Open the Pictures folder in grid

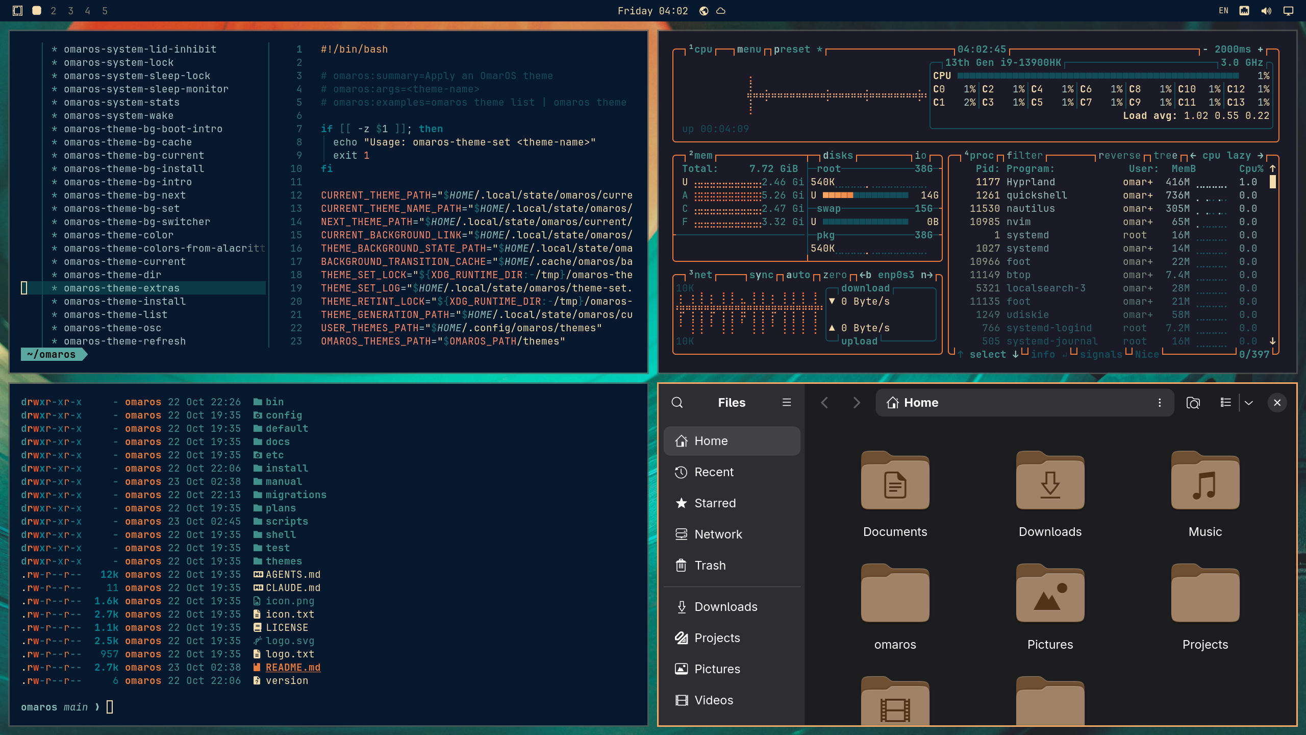(x=1050, y=607)
